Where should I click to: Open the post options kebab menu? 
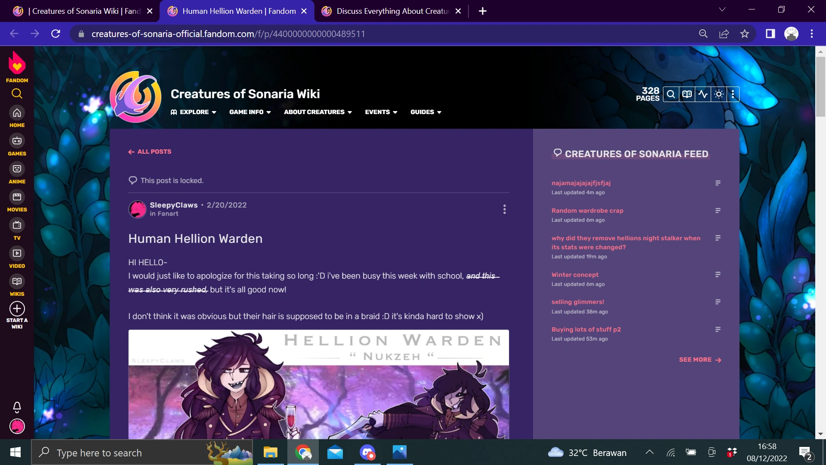(x=504, y=210)
